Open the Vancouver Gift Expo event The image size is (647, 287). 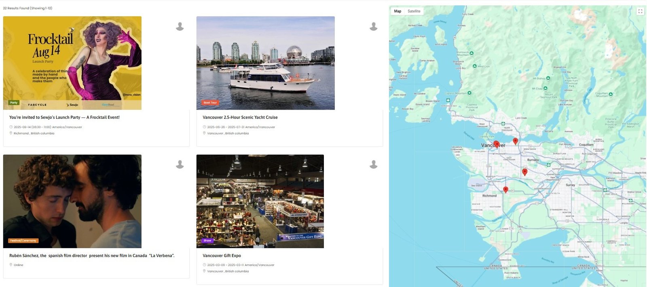pos(222,255)
